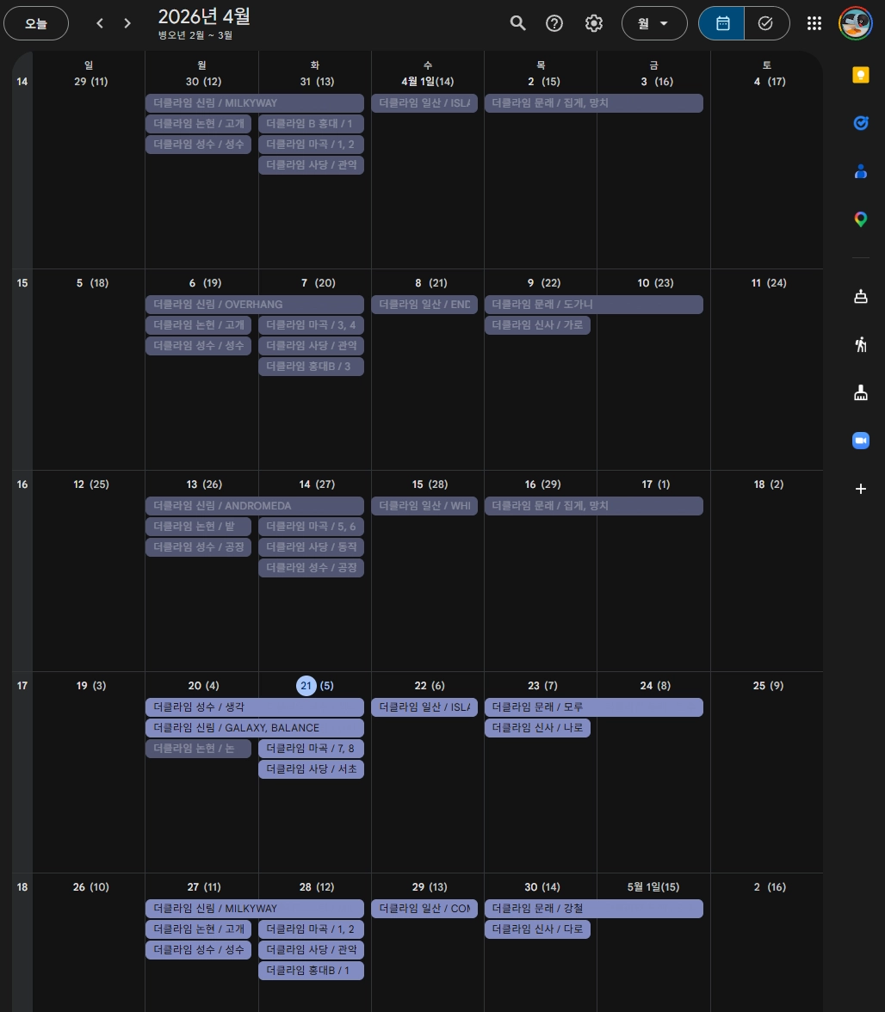Switch to calendar view toggle

pyautogui.click(x=721, y=23)
